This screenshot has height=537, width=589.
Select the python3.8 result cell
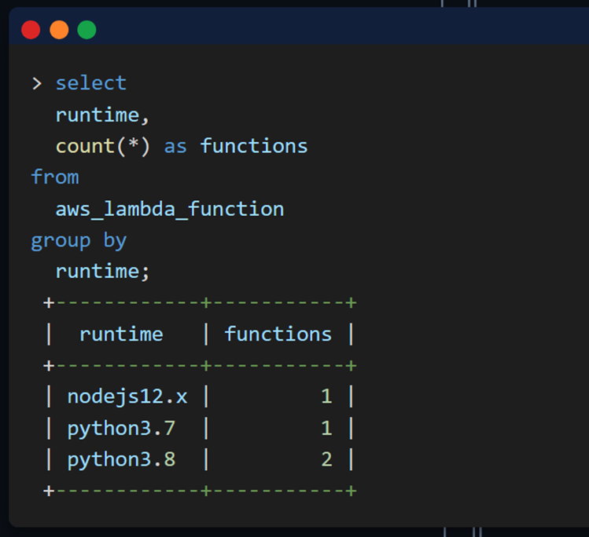[121, 460]
